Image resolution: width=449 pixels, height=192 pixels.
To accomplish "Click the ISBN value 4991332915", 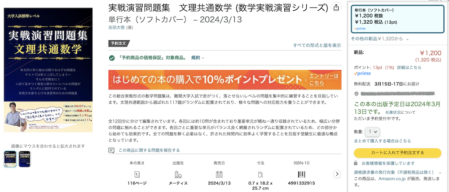I will coord(302,183).
